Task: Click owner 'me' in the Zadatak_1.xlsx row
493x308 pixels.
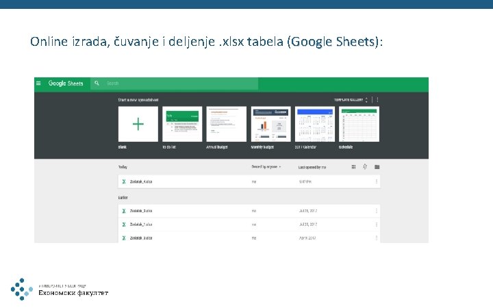Action: coord(254,224)
